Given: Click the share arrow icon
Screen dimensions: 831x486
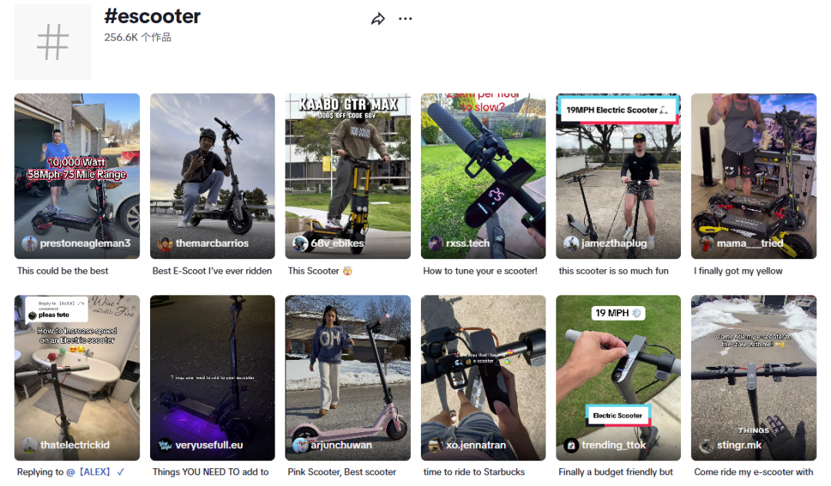Looking at the screenshot, I should [x=378, y=19].
